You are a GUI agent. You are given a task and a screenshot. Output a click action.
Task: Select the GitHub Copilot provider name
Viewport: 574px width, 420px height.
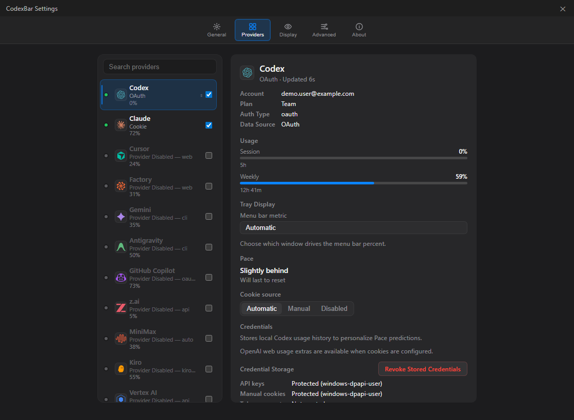152,271
